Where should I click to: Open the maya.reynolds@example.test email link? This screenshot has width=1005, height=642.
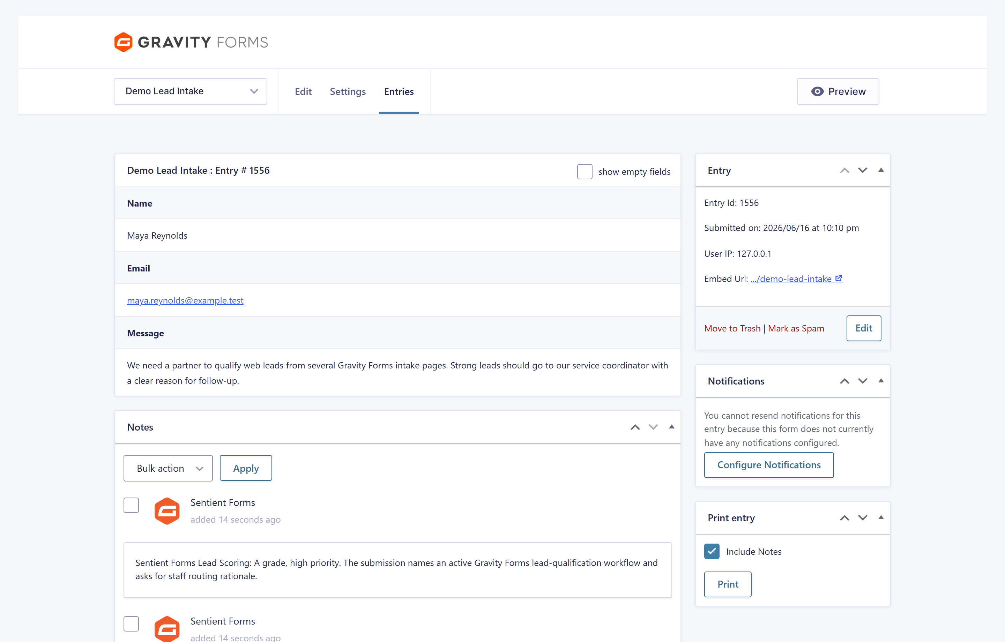tap(185, 300)
